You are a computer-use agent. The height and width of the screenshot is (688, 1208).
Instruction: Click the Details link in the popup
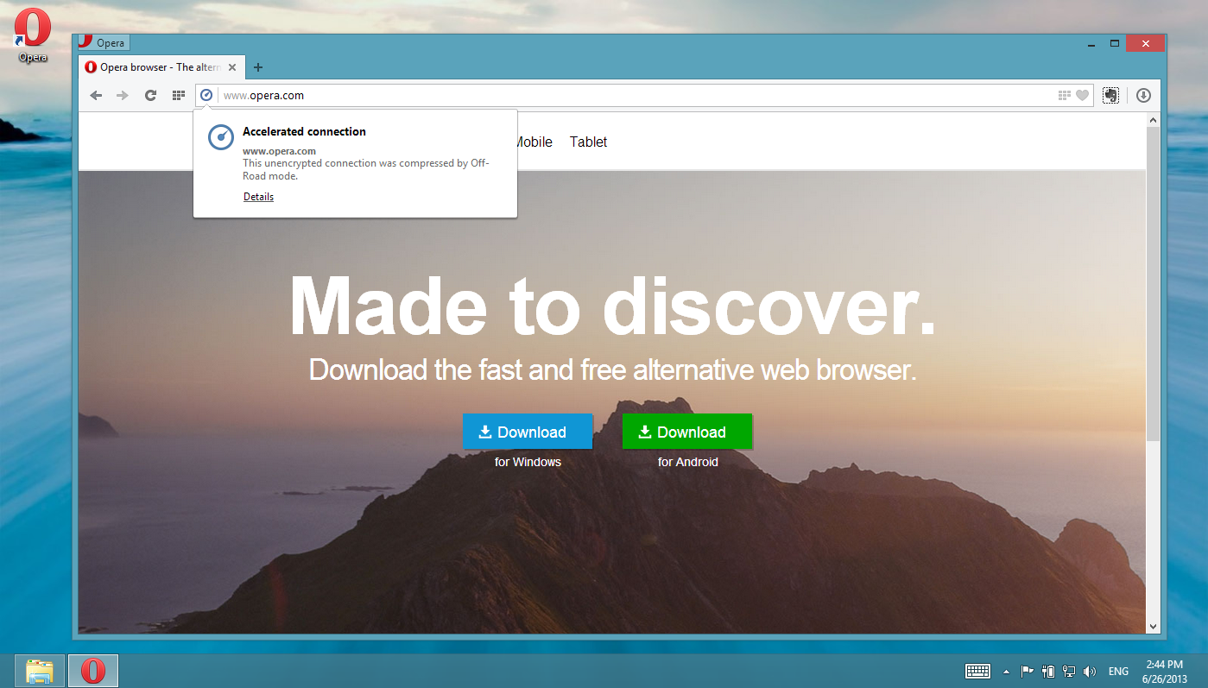click(258, 196)
